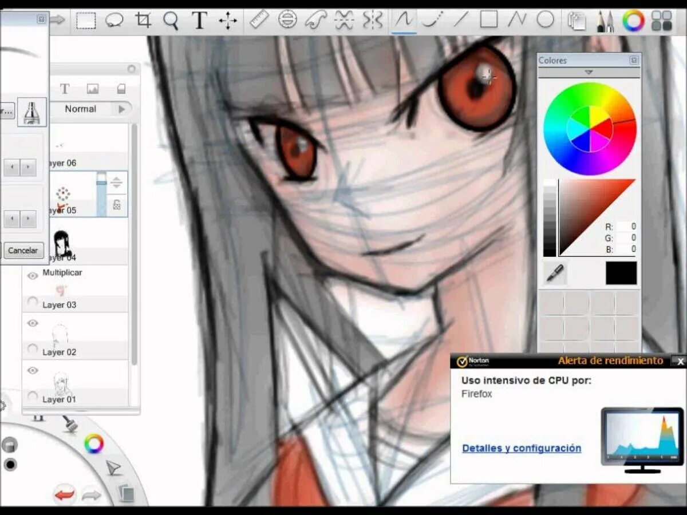The image size is (687, 515).
Task: Select the lasso selection tool
Action: click(x=114, y=21)
